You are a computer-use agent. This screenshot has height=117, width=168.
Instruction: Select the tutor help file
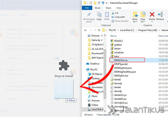point(115,56)
